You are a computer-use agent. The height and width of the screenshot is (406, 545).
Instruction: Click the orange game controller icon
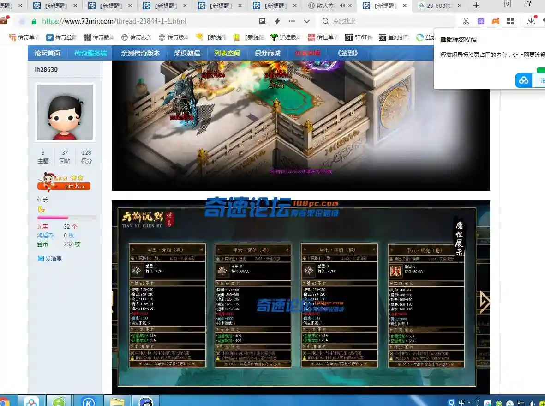496,21
